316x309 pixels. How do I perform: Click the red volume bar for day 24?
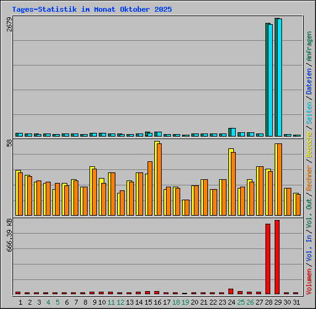tap(231, 291)
